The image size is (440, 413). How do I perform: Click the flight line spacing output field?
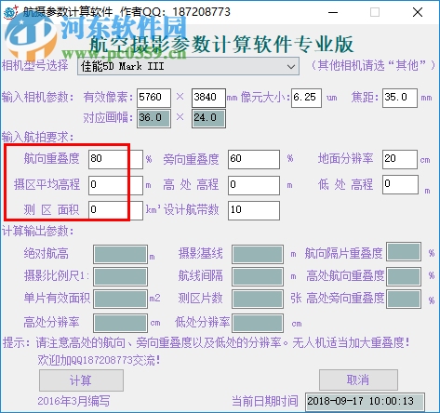coord(258,276)
